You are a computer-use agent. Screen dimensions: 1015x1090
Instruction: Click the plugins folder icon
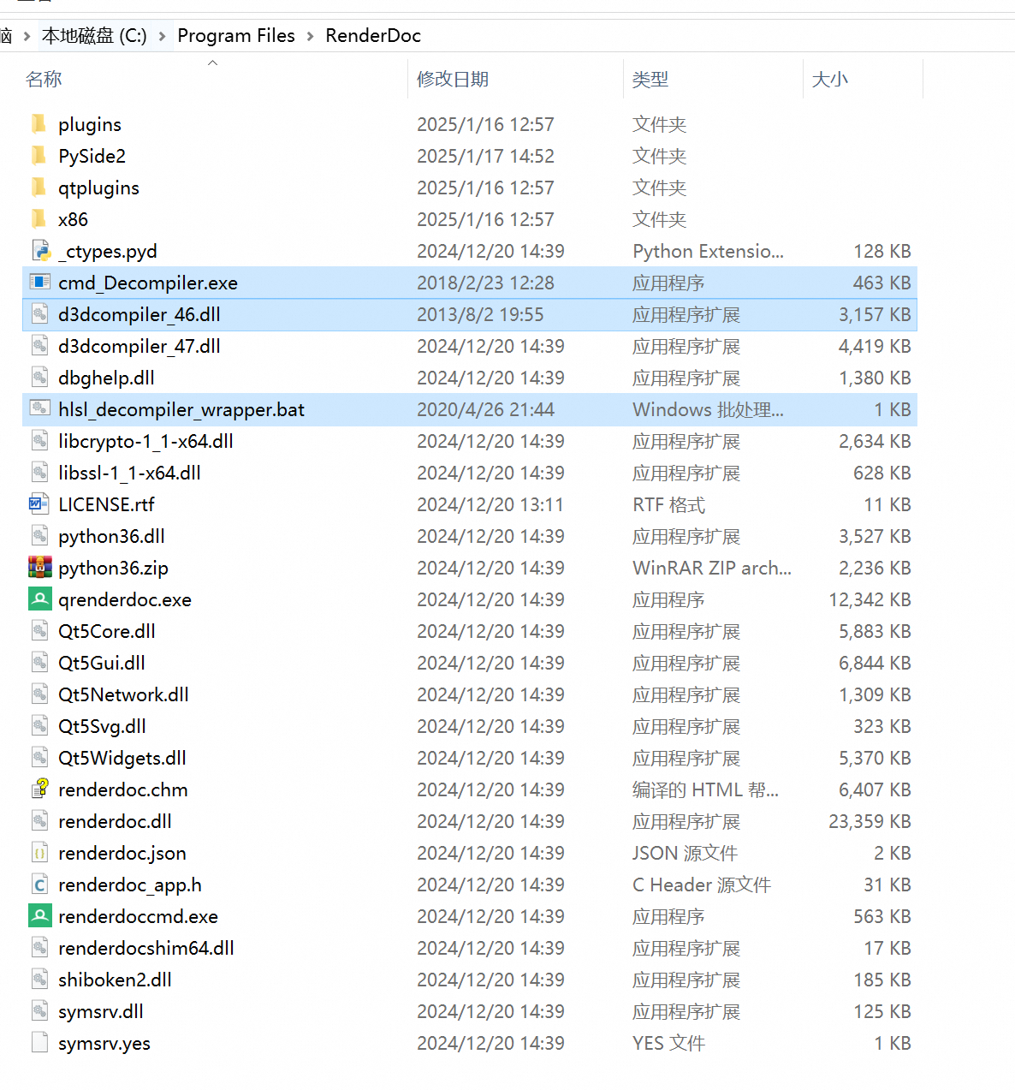(x=38, y=123)
